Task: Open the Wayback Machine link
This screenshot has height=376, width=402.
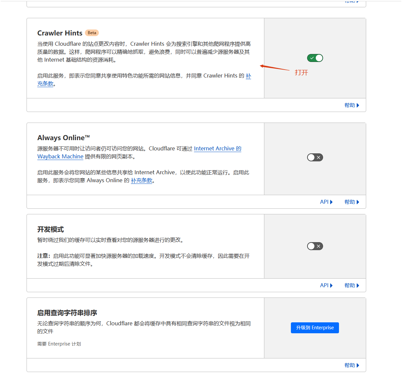Action: [x=60, y=156]
